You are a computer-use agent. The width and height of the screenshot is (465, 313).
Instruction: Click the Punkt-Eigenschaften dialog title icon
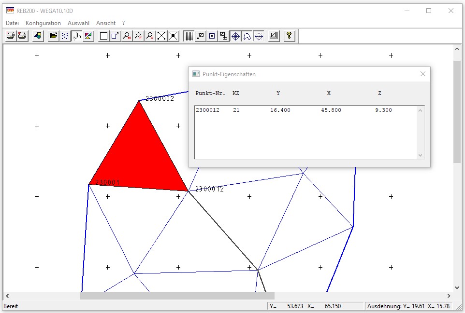196,74
